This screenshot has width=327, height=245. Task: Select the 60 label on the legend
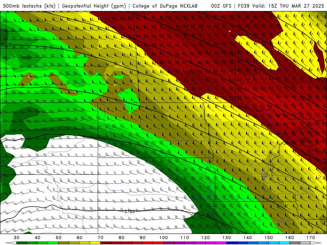coord(79,238)
